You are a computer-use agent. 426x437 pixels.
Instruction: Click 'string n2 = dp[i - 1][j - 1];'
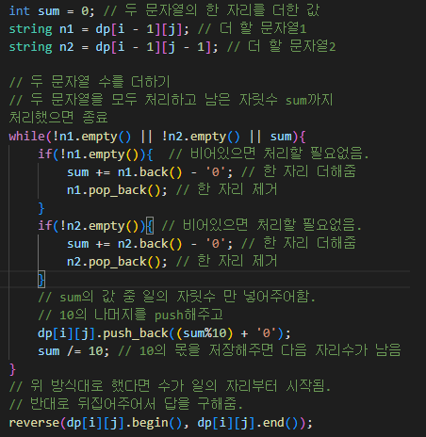(113, 47)
